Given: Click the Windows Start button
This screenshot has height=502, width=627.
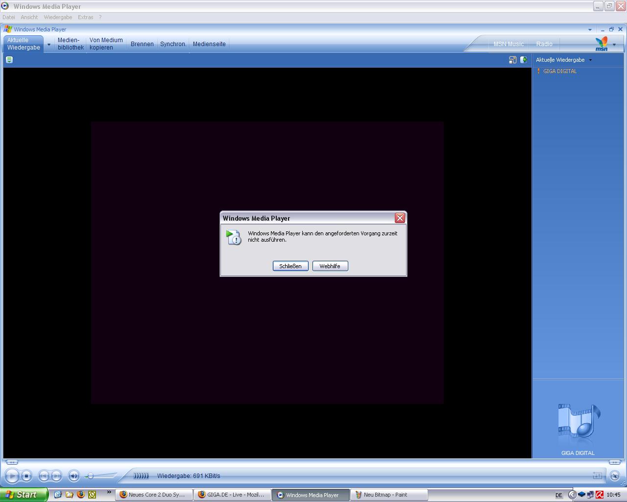Looking at the screenshot, I should point(23,495).
